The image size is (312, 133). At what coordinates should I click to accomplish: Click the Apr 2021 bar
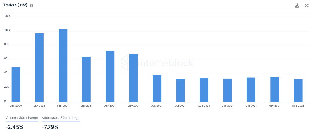coord(110,77)
